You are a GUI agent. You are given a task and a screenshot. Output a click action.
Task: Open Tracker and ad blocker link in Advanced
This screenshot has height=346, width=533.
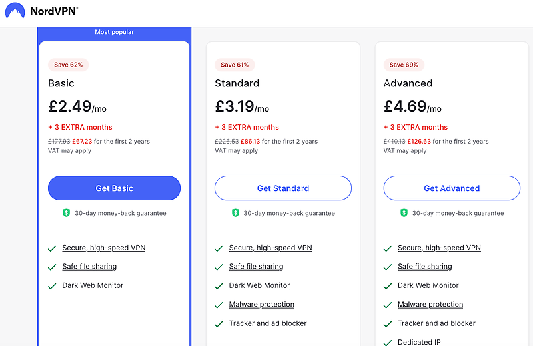436,323
